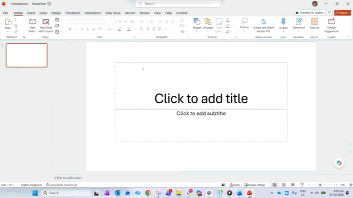Decrease font size with smaller A icon
353x198 pixels.
[126, 22]
